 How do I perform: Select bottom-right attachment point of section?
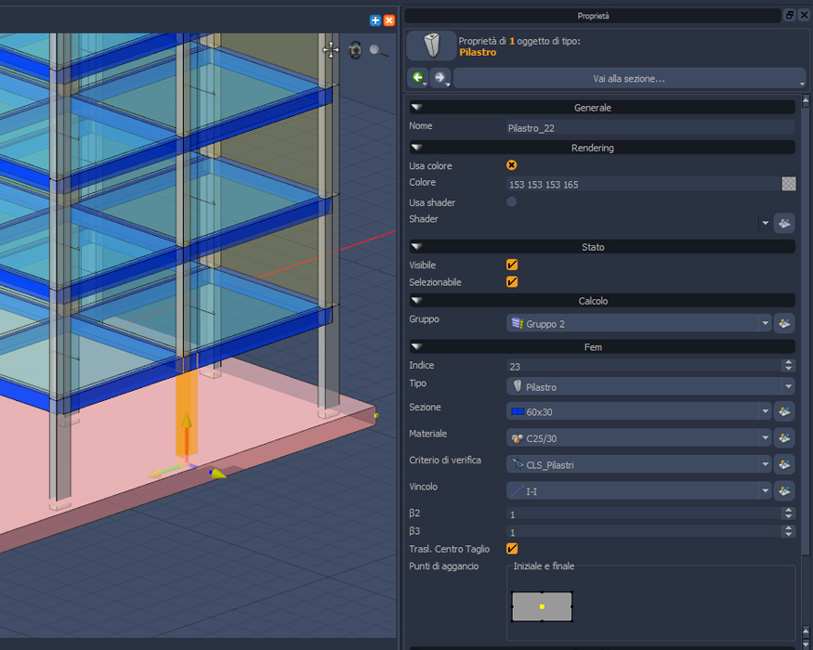[571, 621]
